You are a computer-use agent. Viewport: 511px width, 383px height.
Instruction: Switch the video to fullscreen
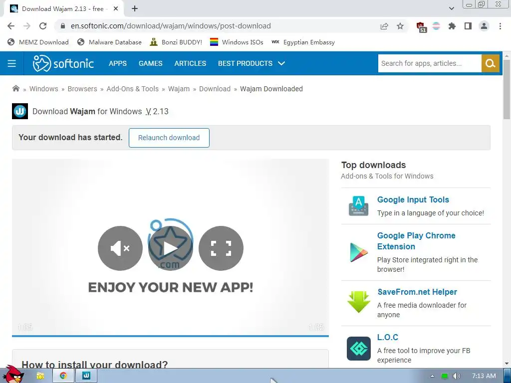point(221,248)
